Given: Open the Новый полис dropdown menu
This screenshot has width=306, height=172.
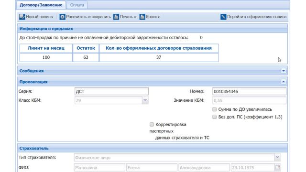Looking at the screenshot, I should click(x=52, y=17).
